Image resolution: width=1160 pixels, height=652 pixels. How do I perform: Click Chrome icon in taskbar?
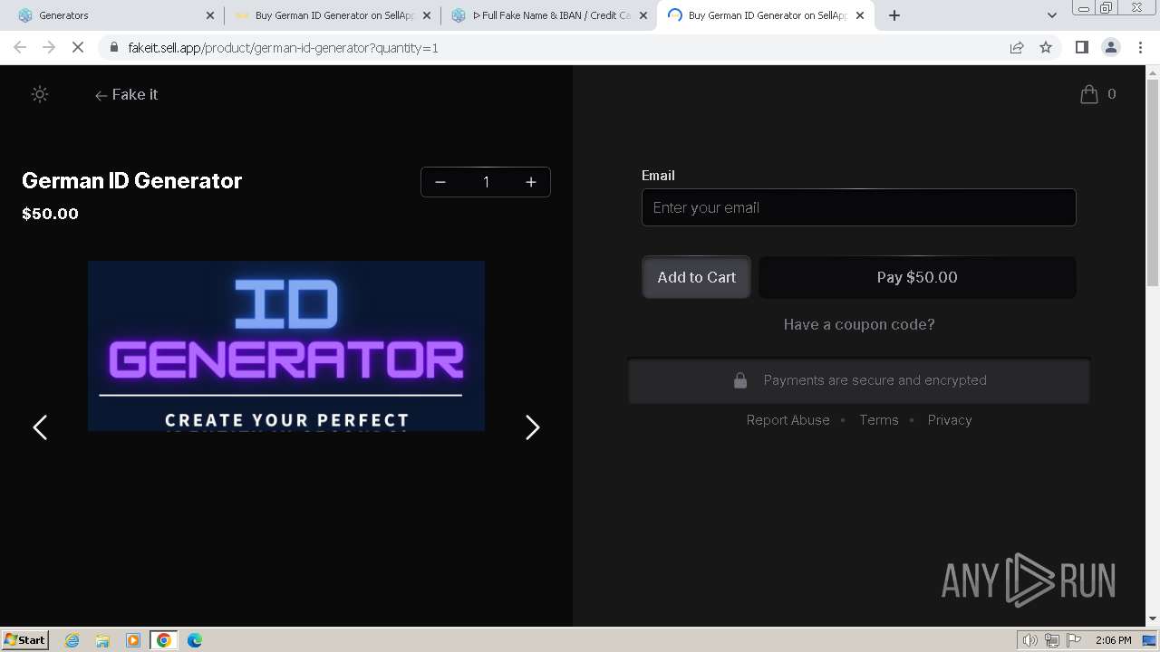tap(164, 640)
